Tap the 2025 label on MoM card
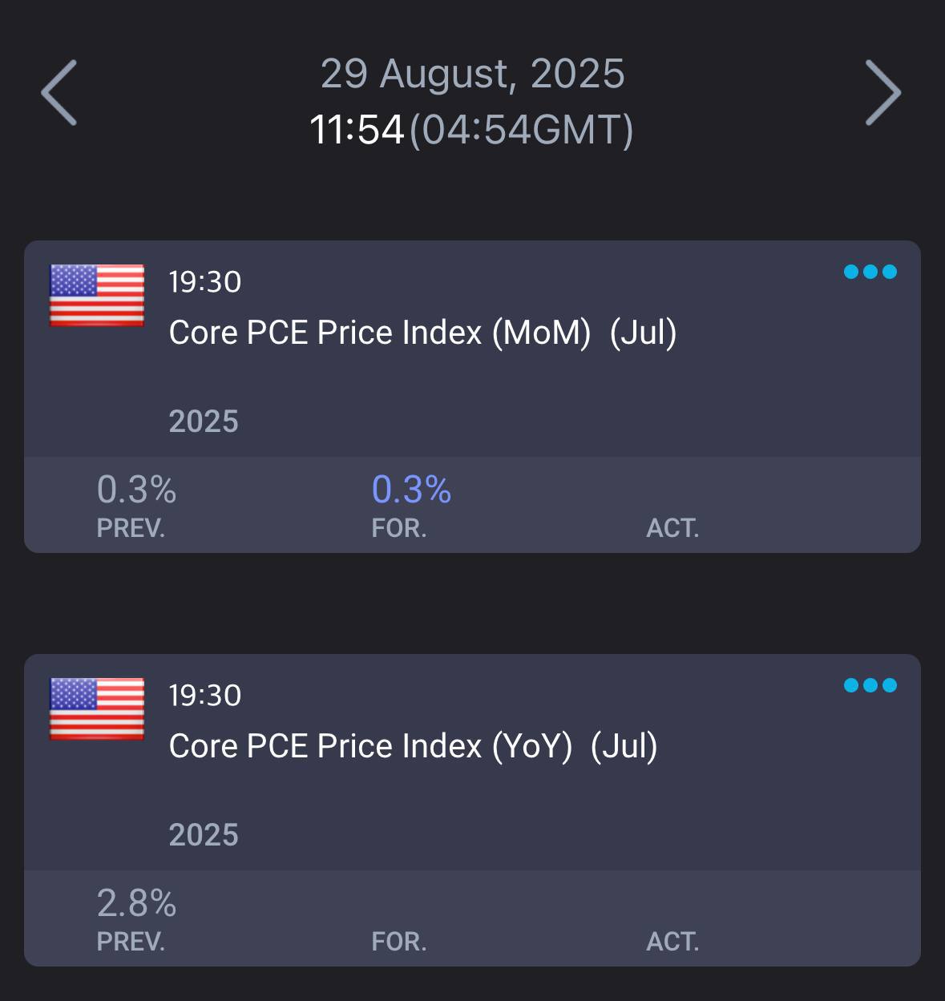The width and height of the screenshot is (945, 1001). (204, 422)
